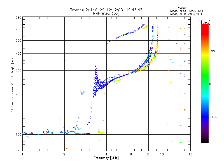Click the 'mean, sd,X: 88.0, 20.4' statistic
Screen dimensions: 224x168
click(186, 14)
